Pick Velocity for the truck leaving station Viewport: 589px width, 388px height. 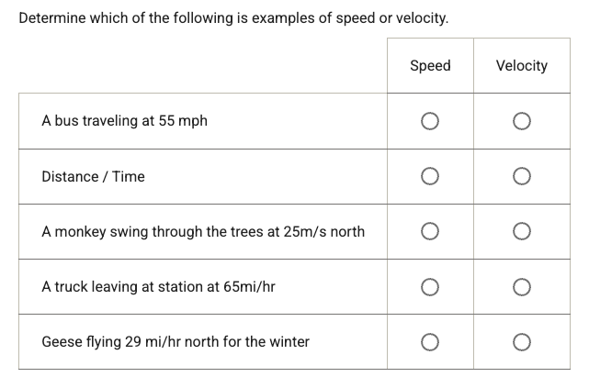521,286
